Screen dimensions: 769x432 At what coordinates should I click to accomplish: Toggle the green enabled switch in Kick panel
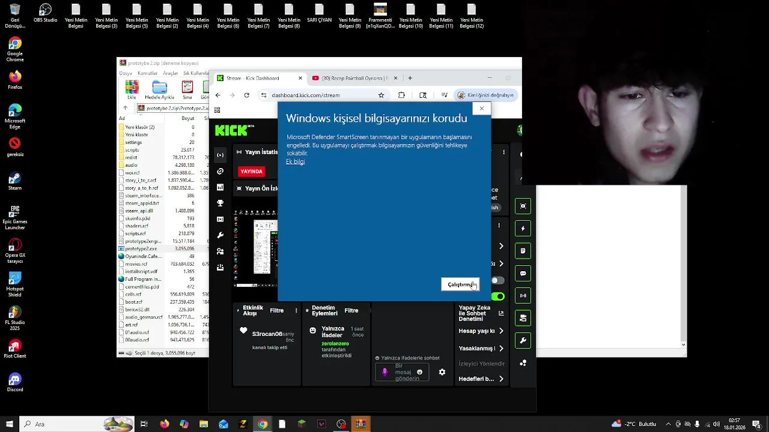[497, 296]
